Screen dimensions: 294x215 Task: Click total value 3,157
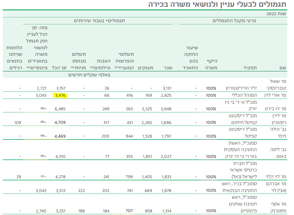pyautogui.click(x=61, y=88)
